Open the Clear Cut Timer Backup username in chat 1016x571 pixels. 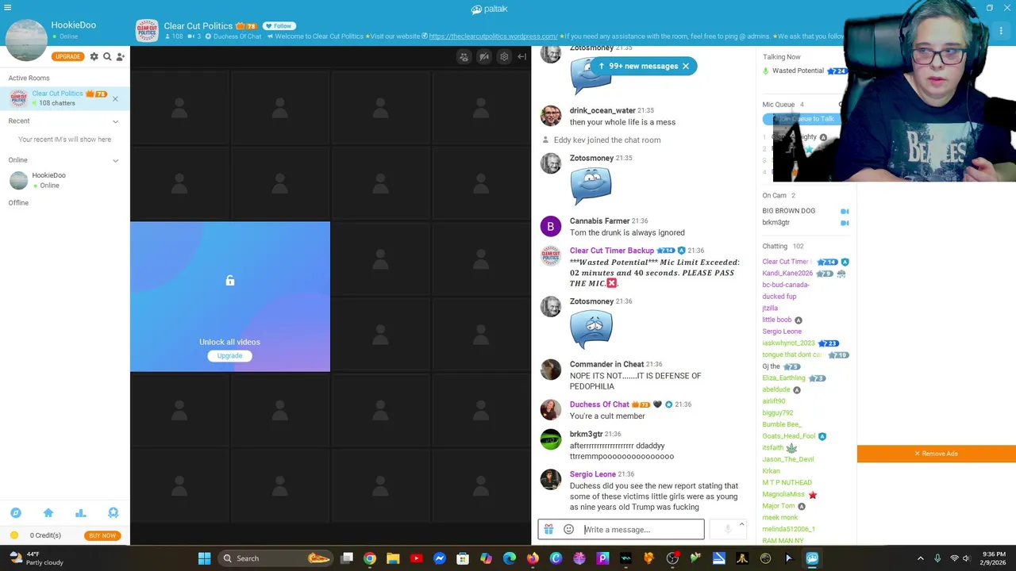612,251
